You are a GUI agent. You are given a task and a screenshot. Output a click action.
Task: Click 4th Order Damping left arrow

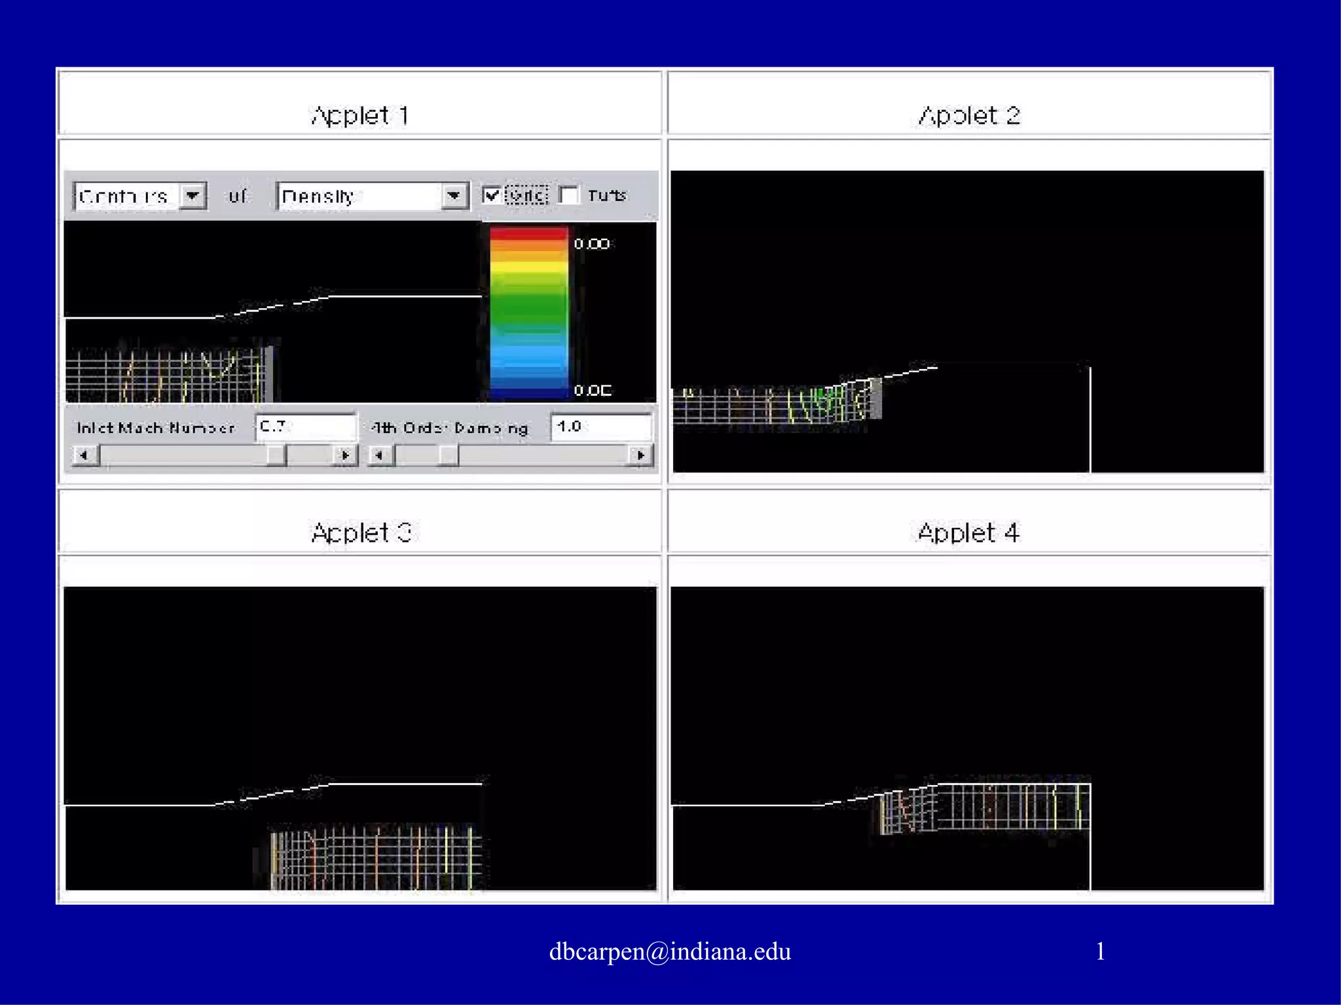click(379, 455)
